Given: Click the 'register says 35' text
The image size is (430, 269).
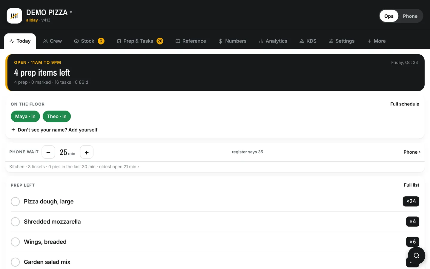Looking at the screenshot, I should [x=248, y=152].
